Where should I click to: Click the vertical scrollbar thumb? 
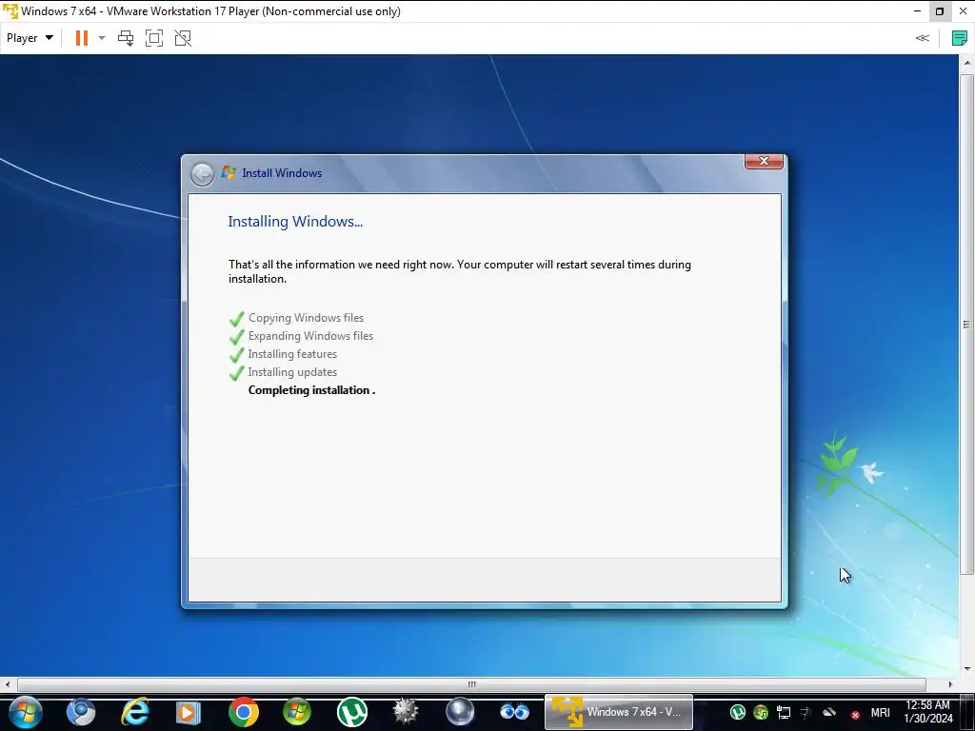click(966, 324)
